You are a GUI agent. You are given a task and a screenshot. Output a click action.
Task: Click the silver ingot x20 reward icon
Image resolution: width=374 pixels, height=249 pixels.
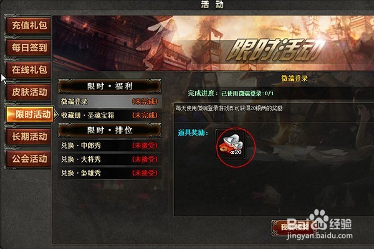click(x=231, y=145)
